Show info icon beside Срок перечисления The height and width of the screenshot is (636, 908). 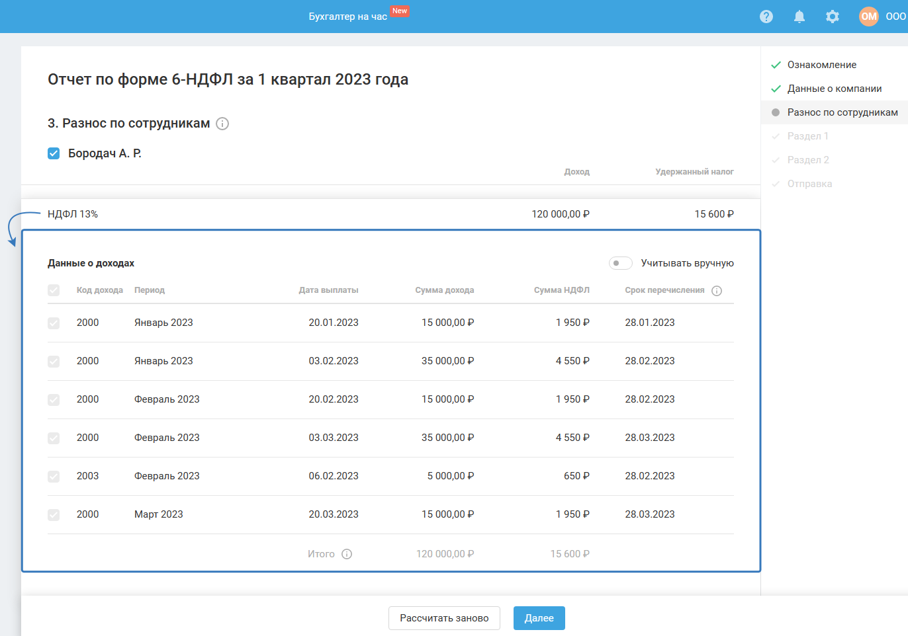[717, 291]
